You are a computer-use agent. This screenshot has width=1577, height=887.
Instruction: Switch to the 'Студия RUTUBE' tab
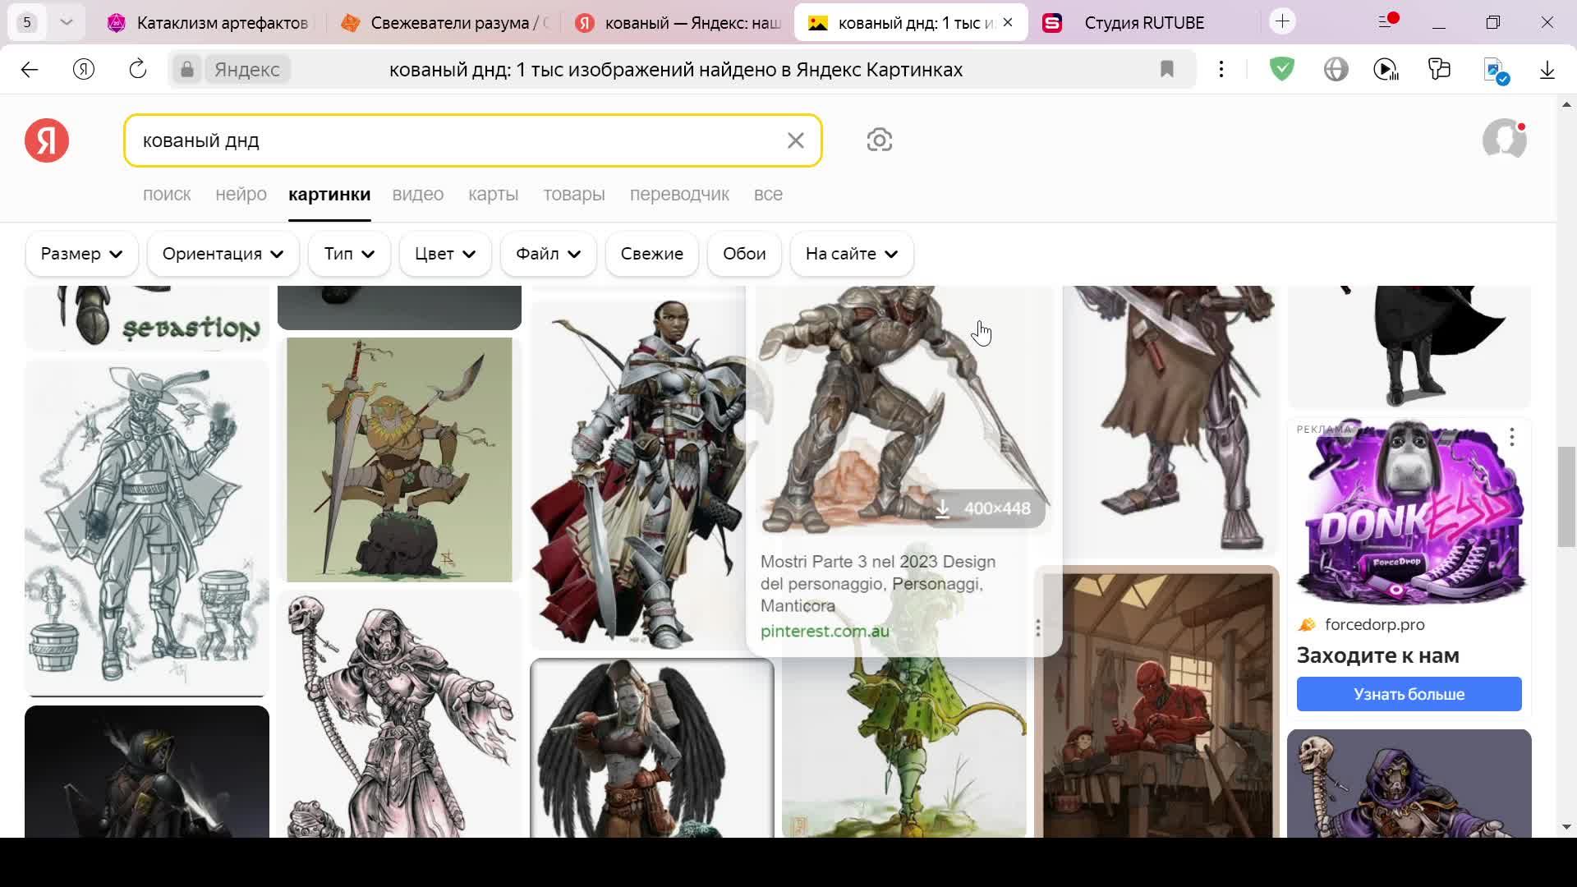pos(1144,23)
